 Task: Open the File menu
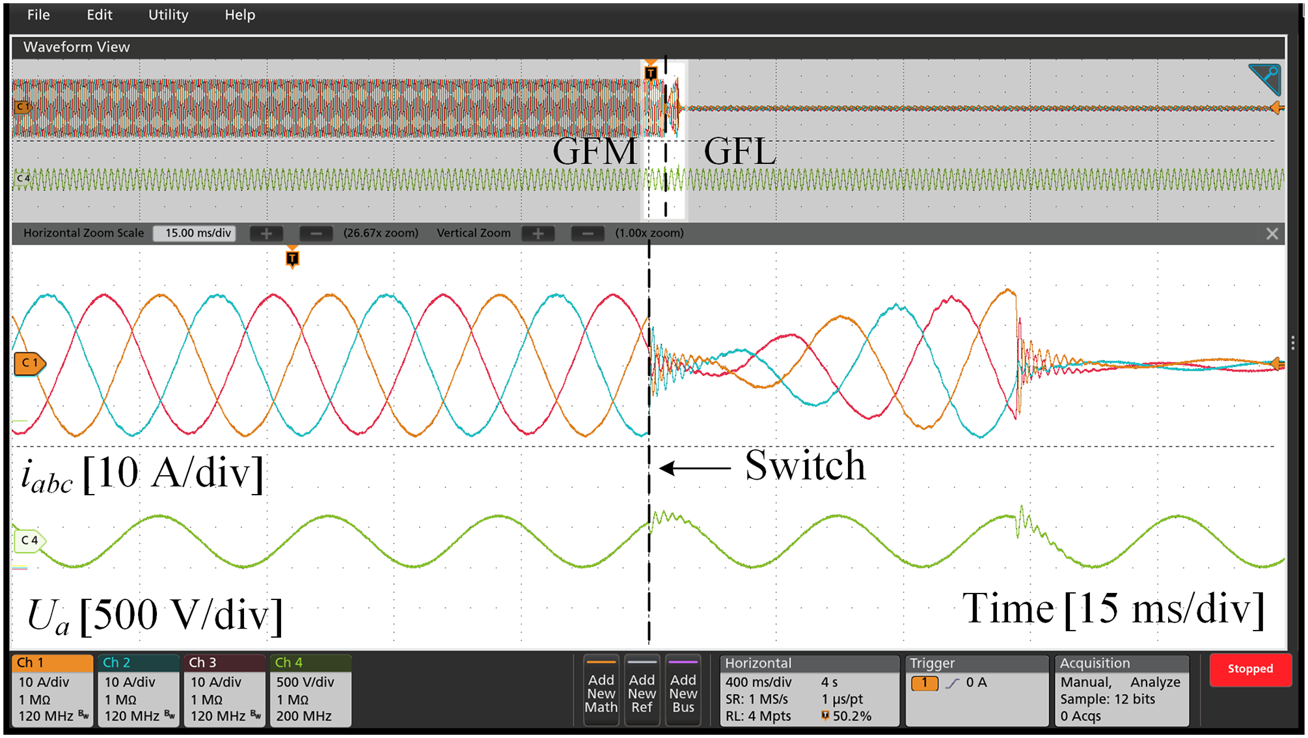38,15
